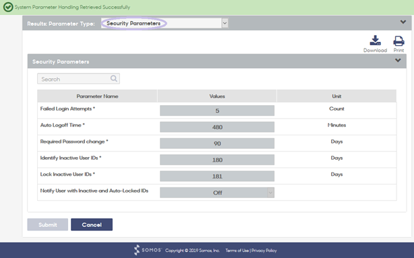Click the Print icon

[x=398, y=41]
